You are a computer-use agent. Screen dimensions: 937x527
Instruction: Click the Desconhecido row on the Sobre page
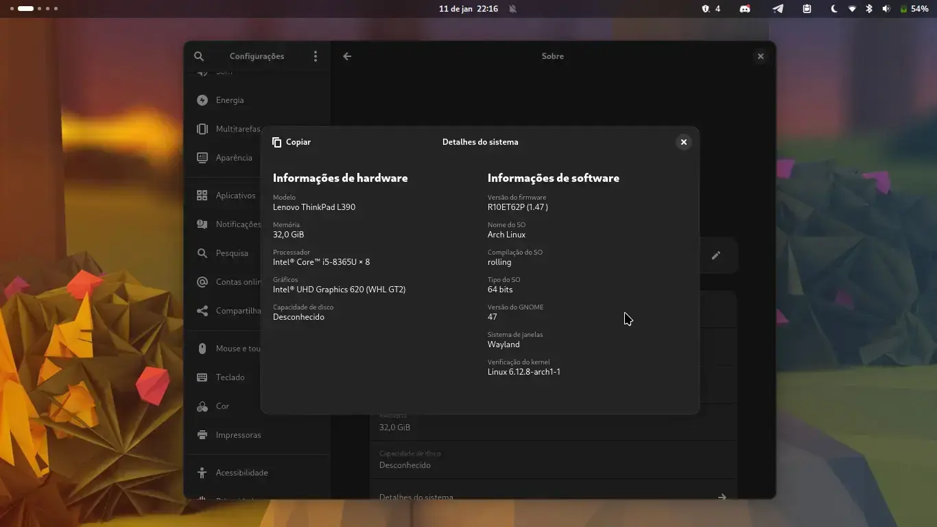[553, 460]
